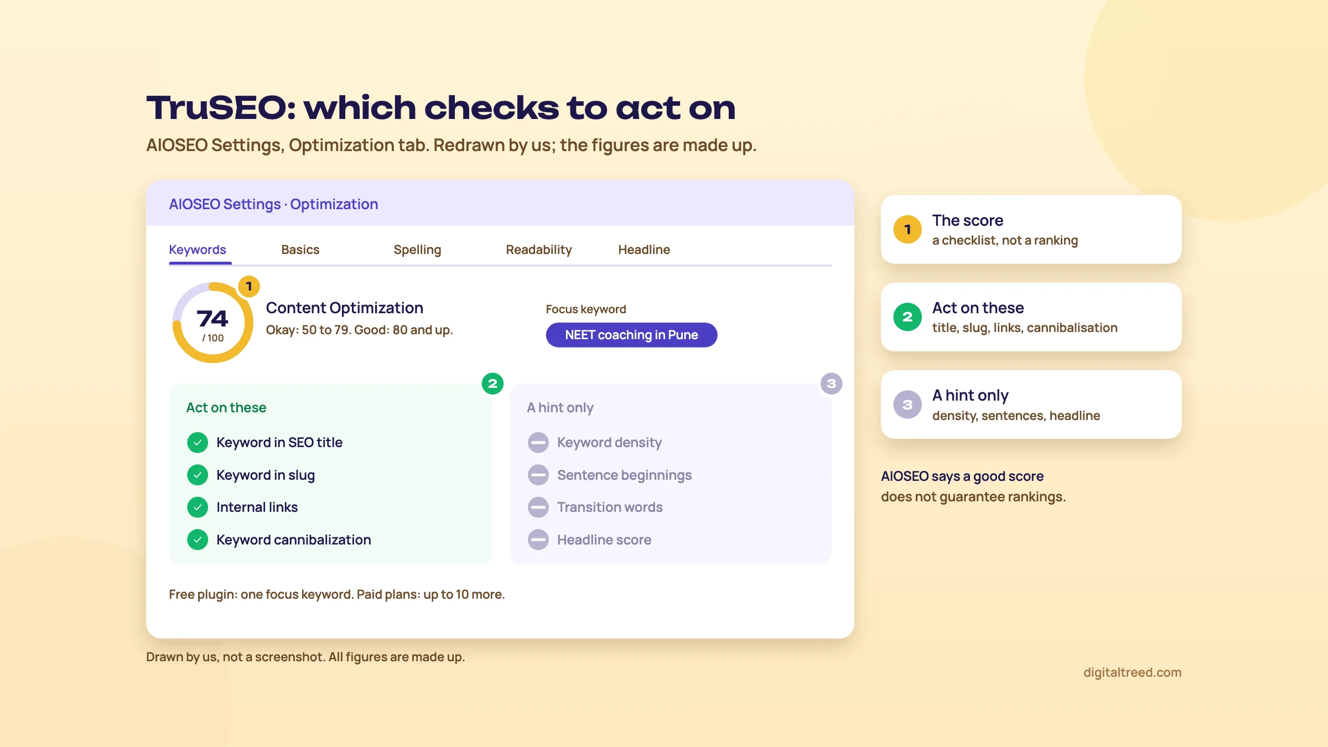The image size is (1328, 747).
Task: Click the grey 3 icon in A hint only card
Action: pos(907,404)
